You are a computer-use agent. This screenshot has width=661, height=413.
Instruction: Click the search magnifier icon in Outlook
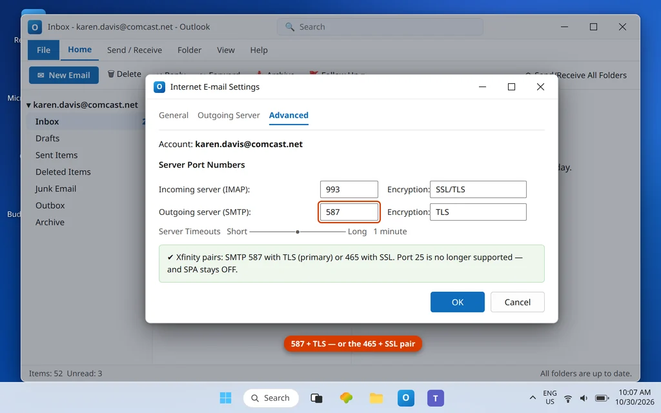point(290,27)
